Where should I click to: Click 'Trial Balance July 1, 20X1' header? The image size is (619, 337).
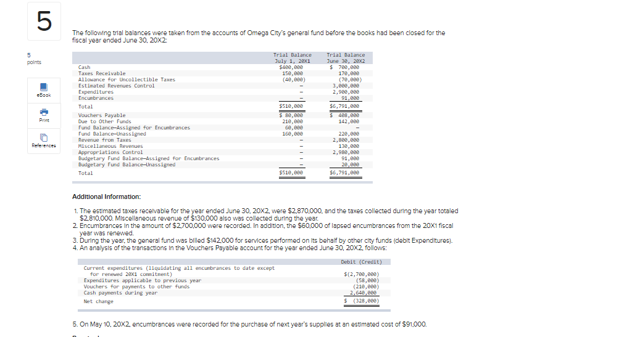coord(293,58)
